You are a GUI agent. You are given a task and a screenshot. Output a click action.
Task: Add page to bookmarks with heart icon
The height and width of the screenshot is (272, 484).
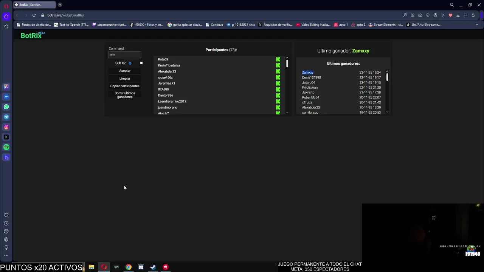[450, 15]
